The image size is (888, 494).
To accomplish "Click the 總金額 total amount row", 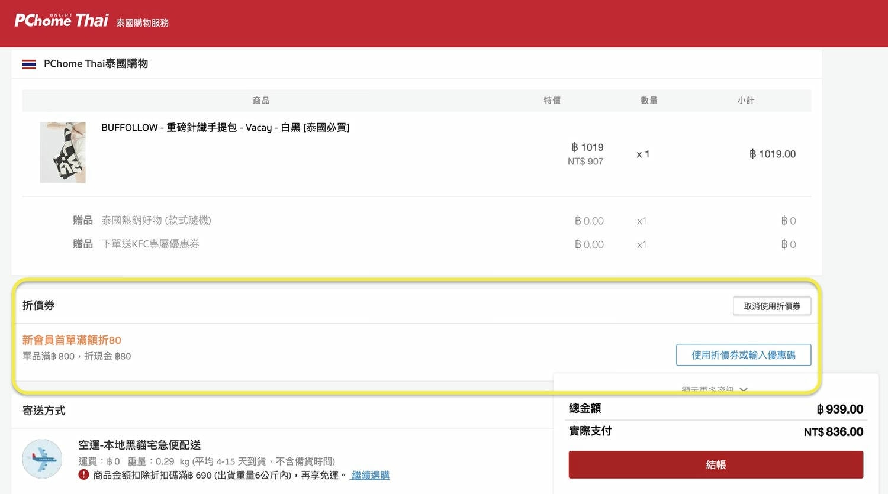I will point(715,409).
